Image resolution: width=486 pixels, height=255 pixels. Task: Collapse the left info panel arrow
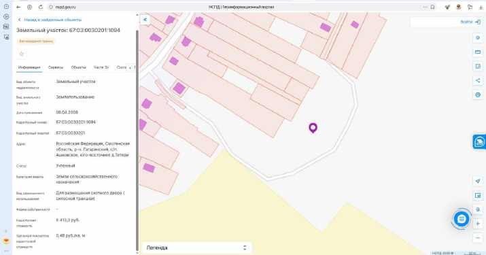pyautogui.click(x=145, y=20)
